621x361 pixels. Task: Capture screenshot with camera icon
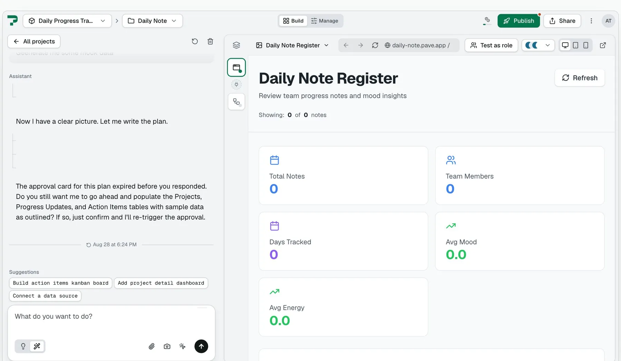coord(167,346)
